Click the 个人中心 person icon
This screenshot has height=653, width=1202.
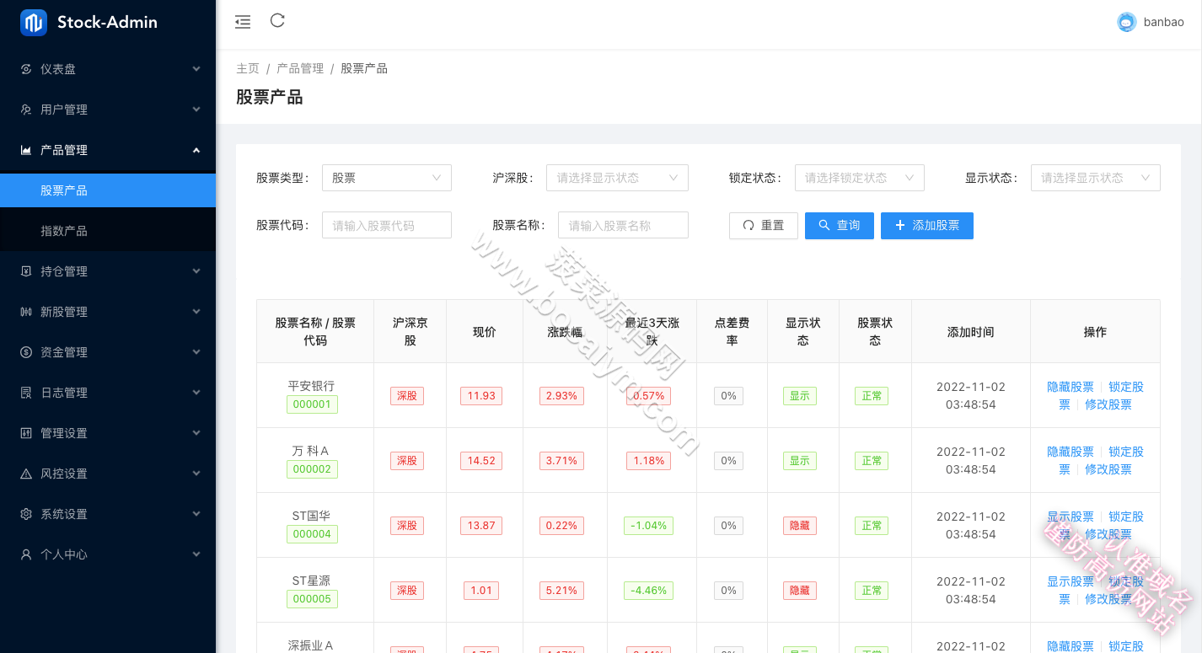pos(26,554)
